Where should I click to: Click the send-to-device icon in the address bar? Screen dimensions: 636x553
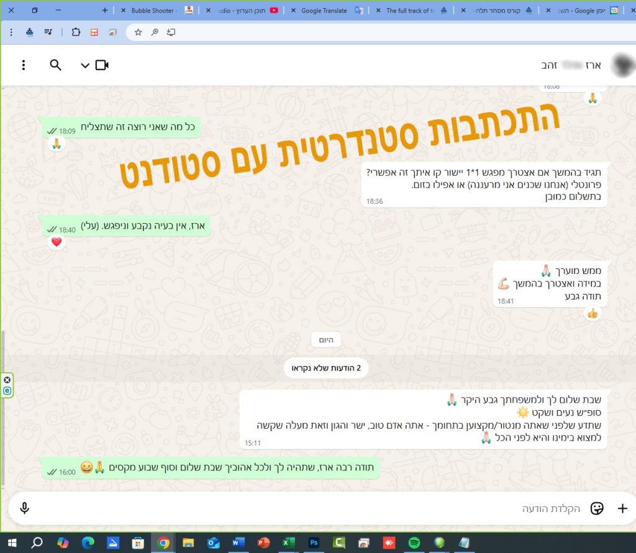(170, 32)
